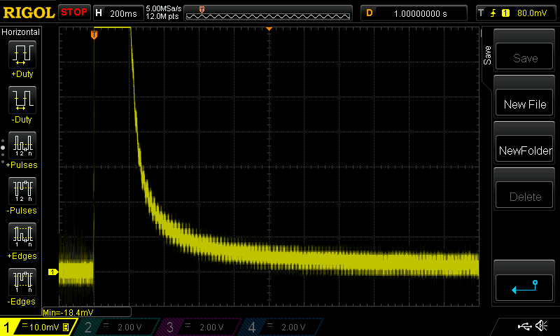Viewport: 560px width, 336px height.
Task: Open the Horizontal measurement menu header
Action: [21, 32]
